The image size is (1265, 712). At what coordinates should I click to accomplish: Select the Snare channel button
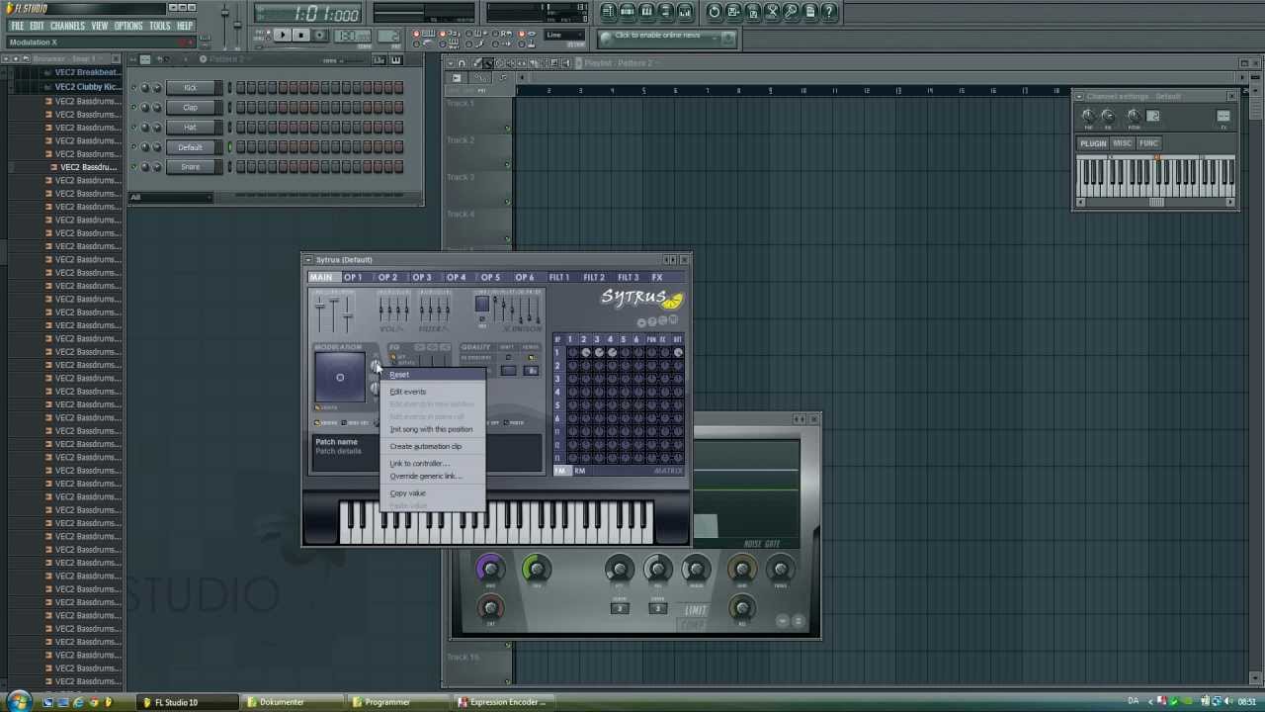coord(190,167)
